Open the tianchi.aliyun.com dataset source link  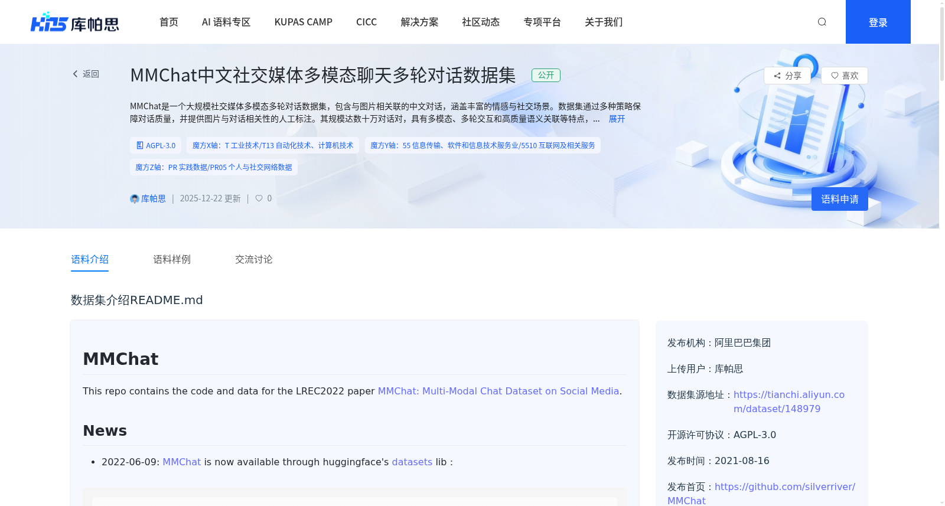coord(789,401)
